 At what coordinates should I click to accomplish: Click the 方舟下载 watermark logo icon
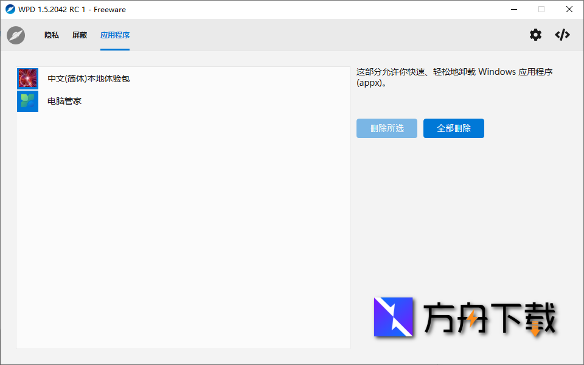coord(393,318)
